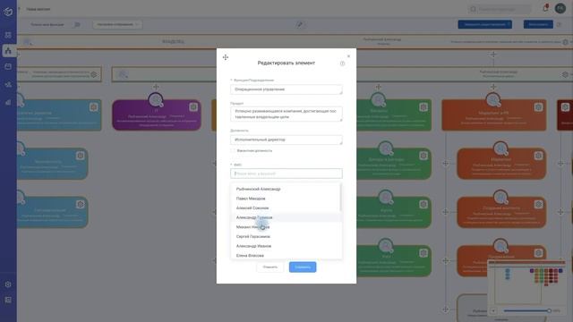Open the calendar icon in the sidebar
Viewport: 573px width, 322px height.
[8, 66]
